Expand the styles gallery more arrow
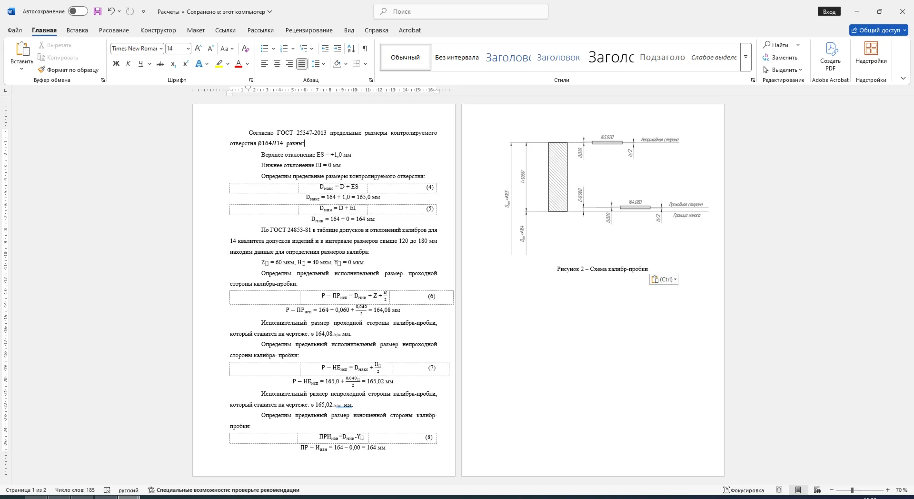The image size is (914, 499). coord(746,57)
